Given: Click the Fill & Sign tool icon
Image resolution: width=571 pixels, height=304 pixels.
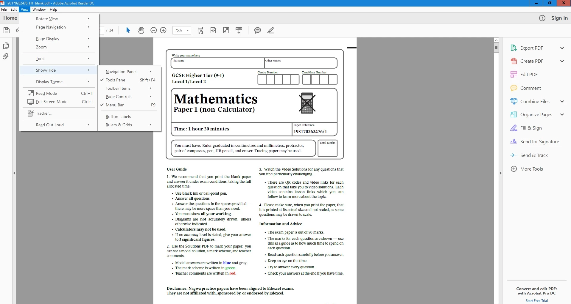Looking at the screenshot, I should tap(514, 128).
